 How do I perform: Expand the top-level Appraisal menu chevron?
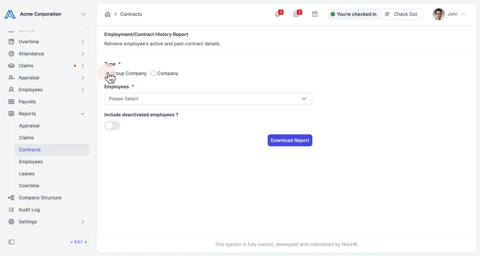point(83,78)
